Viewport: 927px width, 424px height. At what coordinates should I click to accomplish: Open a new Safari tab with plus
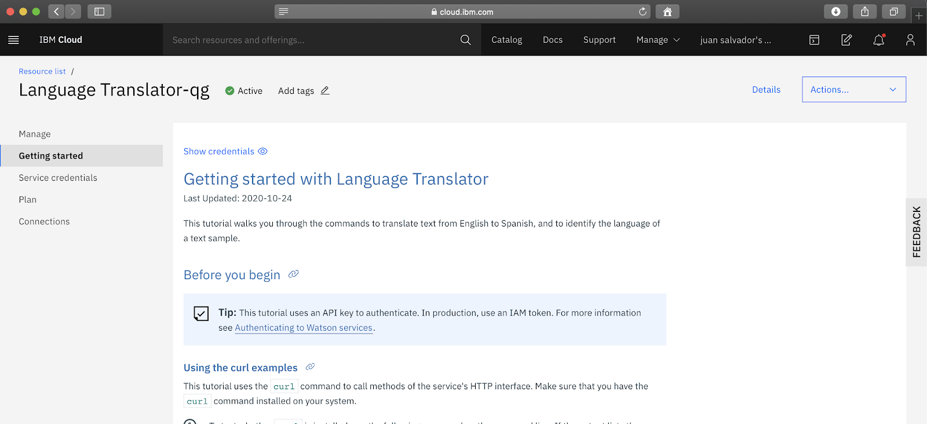coord(919,16)
